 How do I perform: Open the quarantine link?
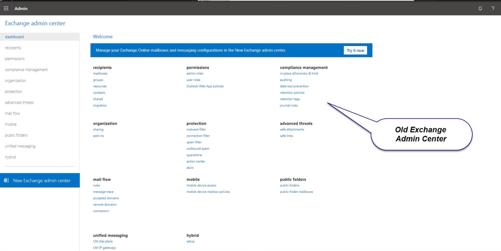click(194, 155)
